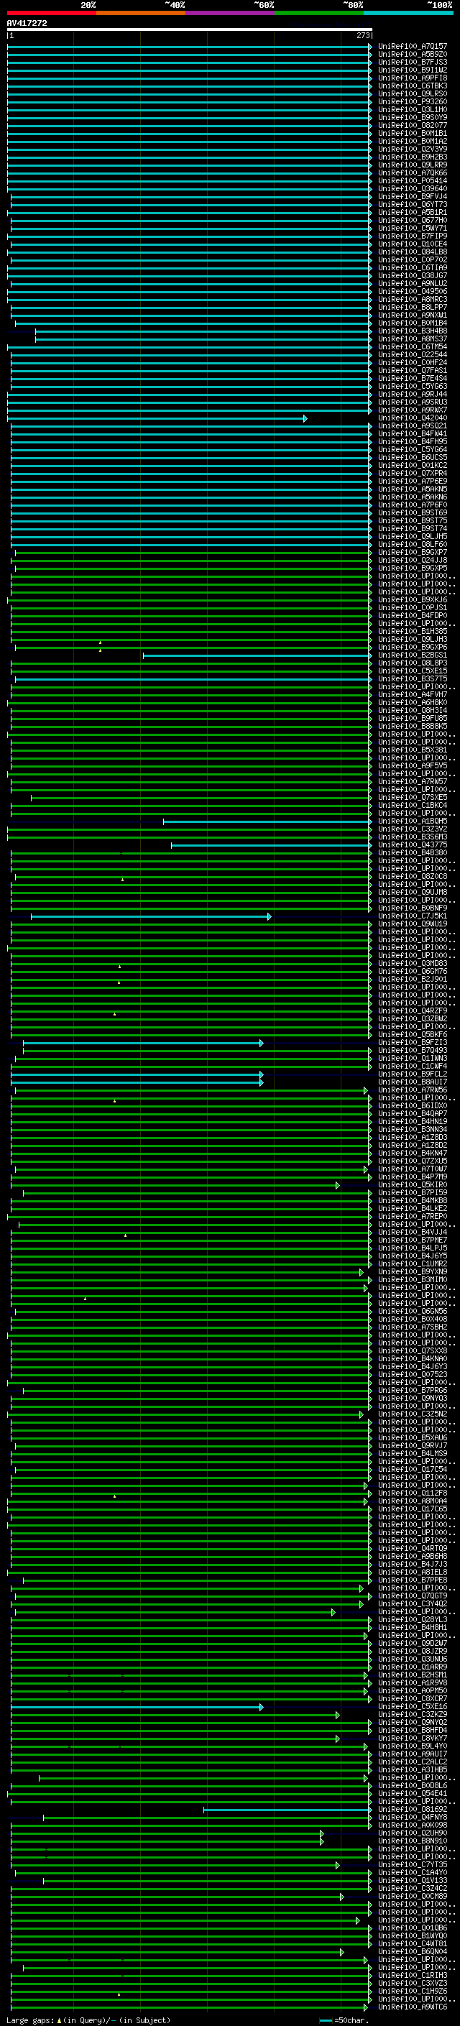The image size is (460, 2026).
Task: Click label UniRef100_Q5KIR0
Action: [x=413, y=1185]
